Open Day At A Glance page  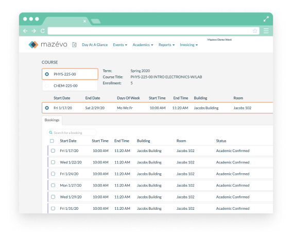point(95,45)
